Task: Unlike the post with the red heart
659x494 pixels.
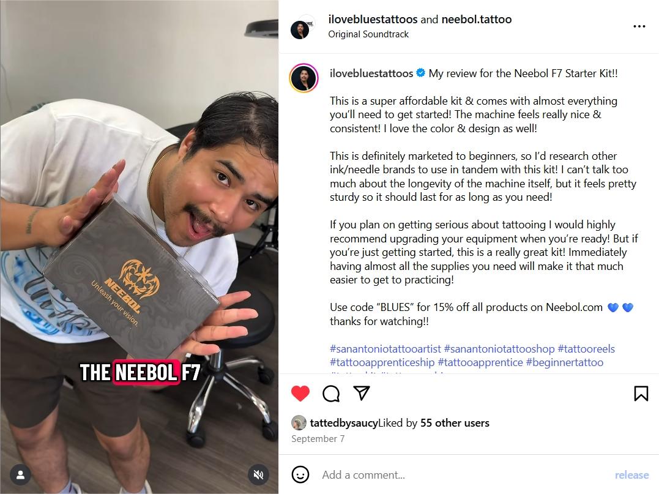Action: [300, 394]
